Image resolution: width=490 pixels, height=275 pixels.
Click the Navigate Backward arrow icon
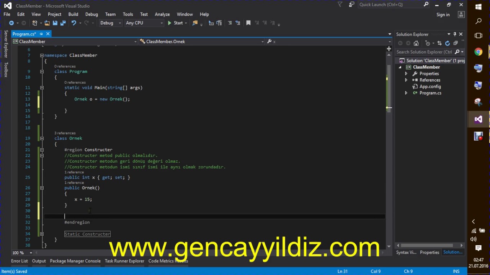pos(11,23)
